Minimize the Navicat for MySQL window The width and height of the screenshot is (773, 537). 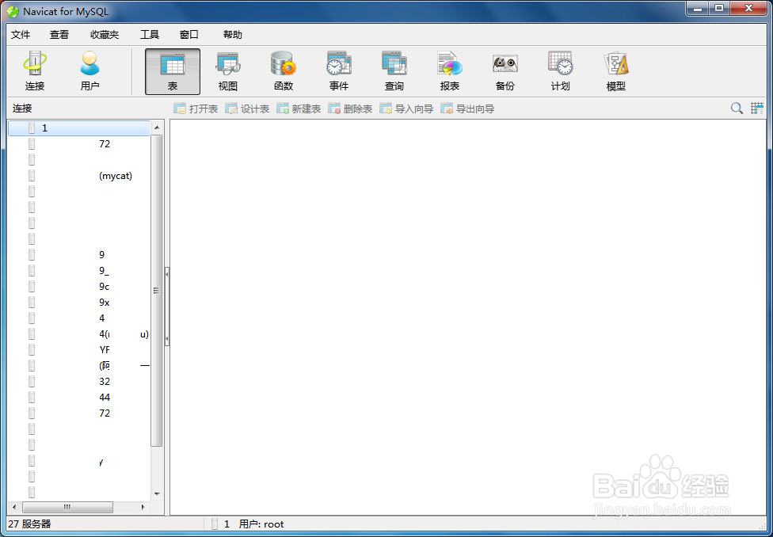(x=698, y=9)
